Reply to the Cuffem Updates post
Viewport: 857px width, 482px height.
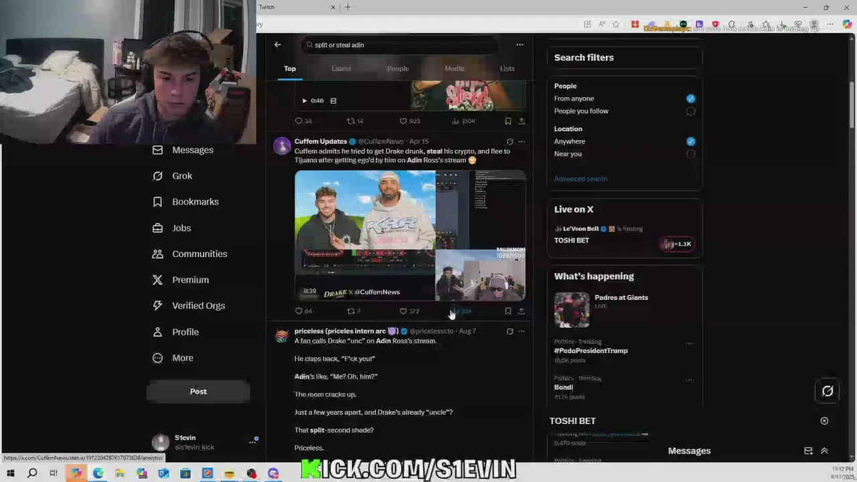(303, 311)
